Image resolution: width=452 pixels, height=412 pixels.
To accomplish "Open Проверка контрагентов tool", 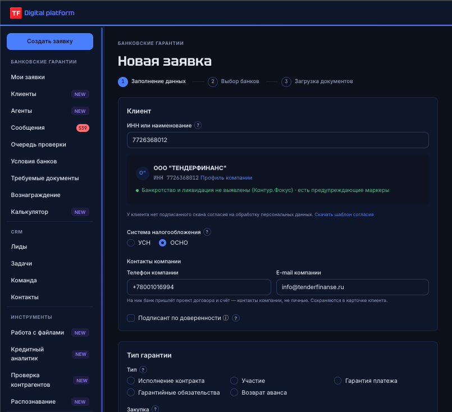I will (x=50, y=381).
